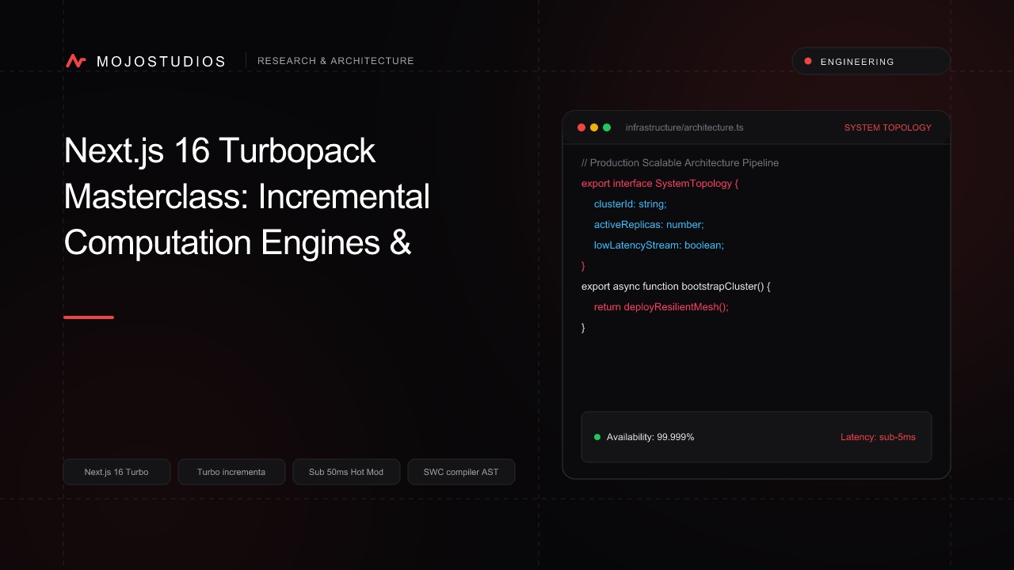Click the MojoStudios red logo icon
This screenshot has width=1014, height=570.
tap(76, 61)
